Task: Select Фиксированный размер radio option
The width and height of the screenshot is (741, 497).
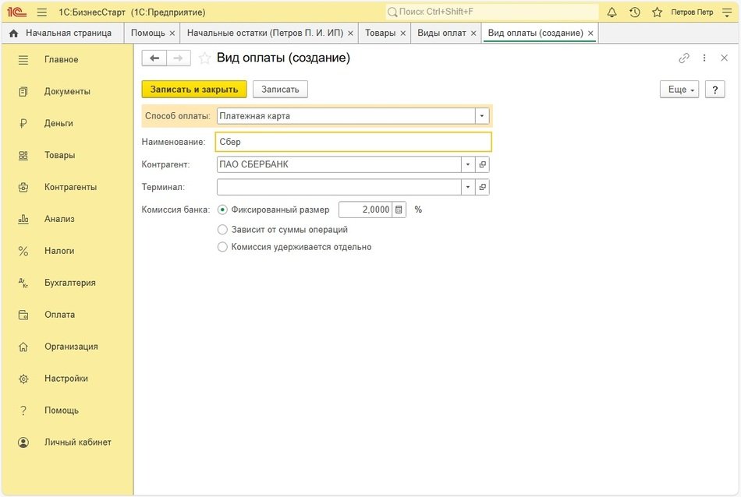Action: [223, 210]
